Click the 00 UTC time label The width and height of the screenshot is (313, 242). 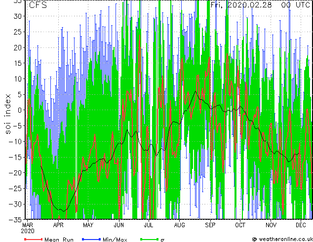tap(295, 5)
